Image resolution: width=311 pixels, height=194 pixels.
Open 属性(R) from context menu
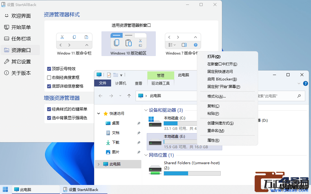[x=227, y=140]
